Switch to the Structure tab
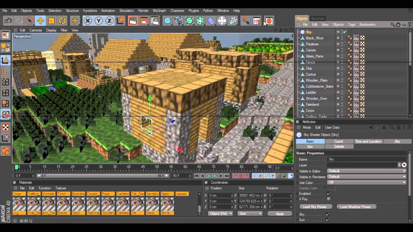This screenshot has height=232, width=413. tap(317, 18)
